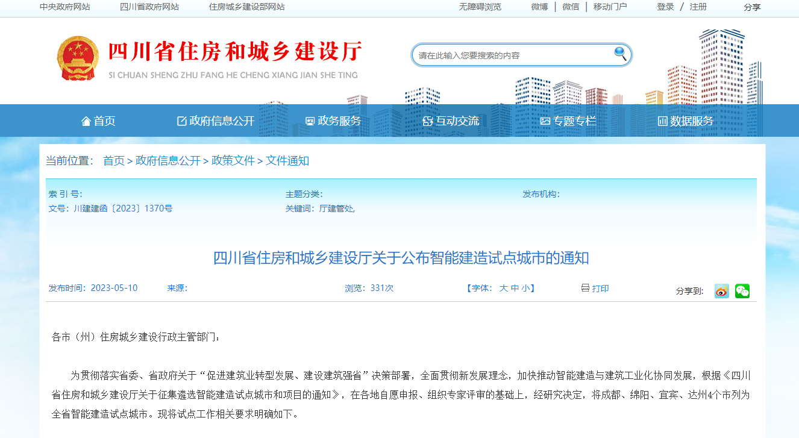
Task: Go to 政策文件 via the breadcrumb
Action: 233,161
